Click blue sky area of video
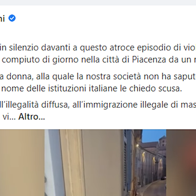This screenshot has height=196, width=196. (154, 135)
